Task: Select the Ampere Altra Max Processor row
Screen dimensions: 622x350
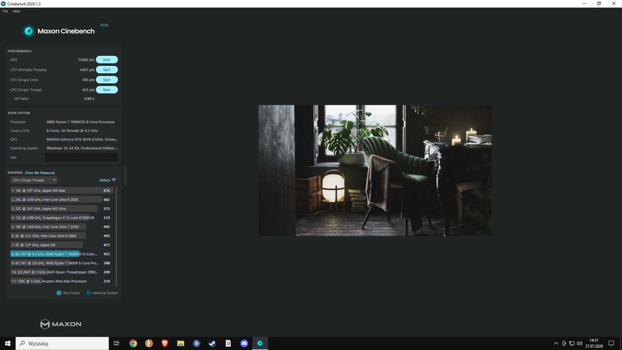Action: click(62, 282)
